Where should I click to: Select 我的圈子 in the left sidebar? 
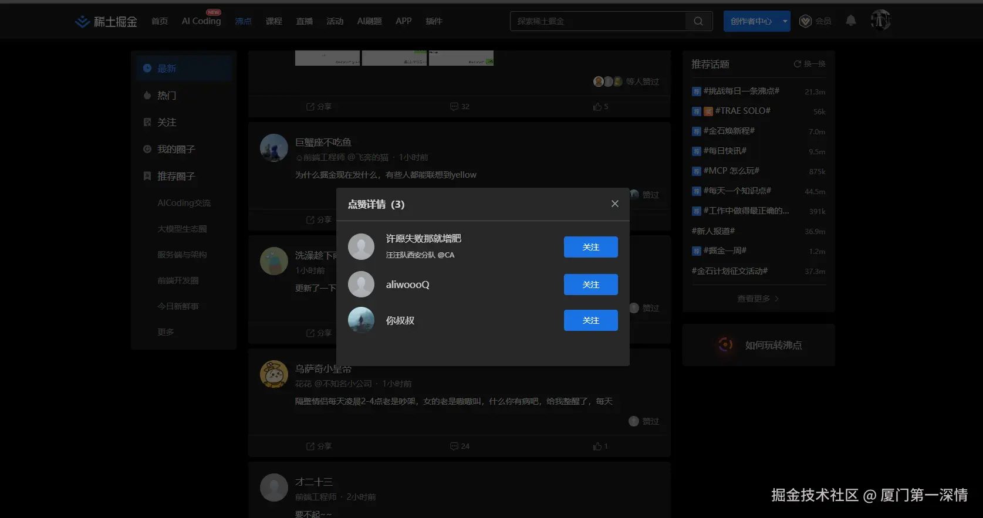(184, 149)
